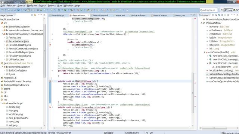Close the PessoaAlterar editor tab
The height and width of the screenshot is (134, 239).
pos(89,15)
